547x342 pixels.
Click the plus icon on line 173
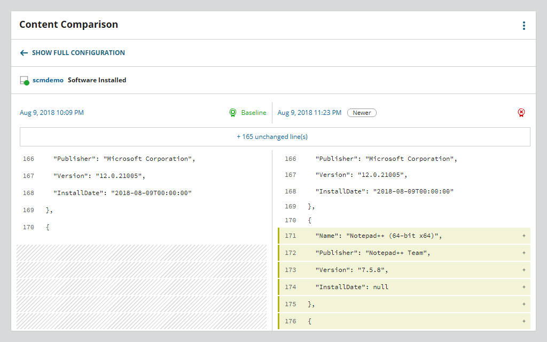[x=523, y=270]
